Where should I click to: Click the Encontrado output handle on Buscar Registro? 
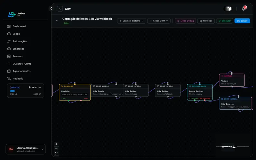[x=195, y=100]
